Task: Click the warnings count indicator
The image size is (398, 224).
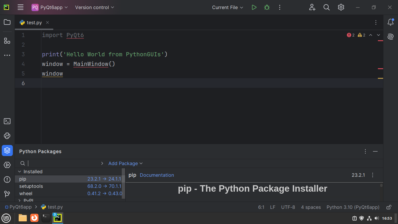Action: click(x=361, y=35)
